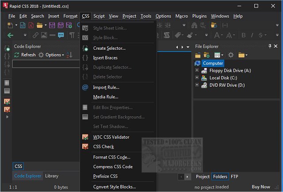Viewport: 283px width, 192px height.
Task: Switch to the Library tab
Action: coord(52,176)
